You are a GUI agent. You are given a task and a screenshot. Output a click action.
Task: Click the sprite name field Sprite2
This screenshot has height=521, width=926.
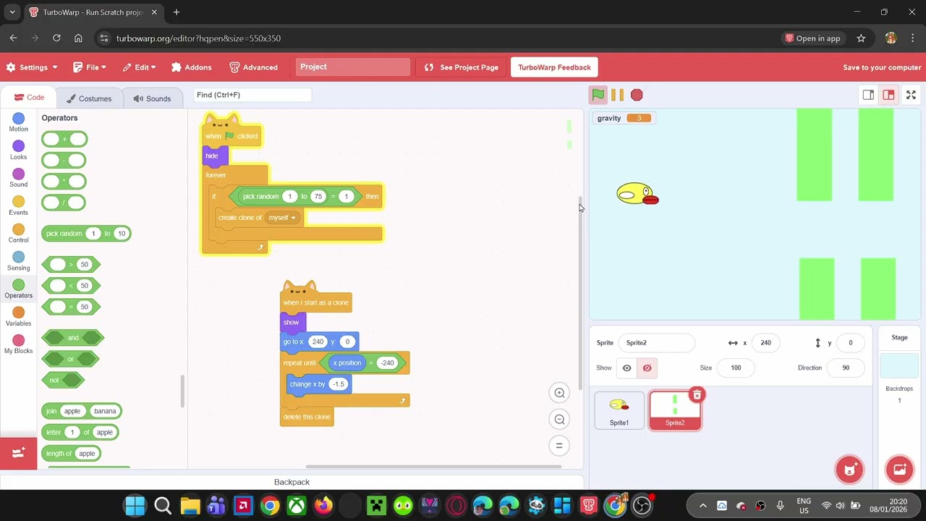(656, 343)
